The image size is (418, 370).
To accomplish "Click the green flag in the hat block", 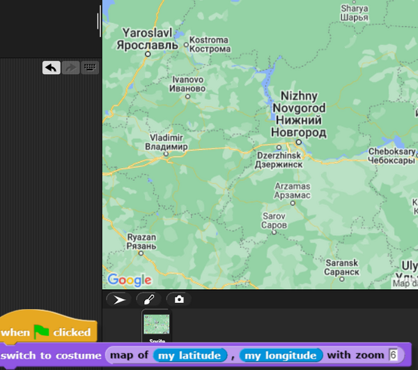I will point(42,332).
